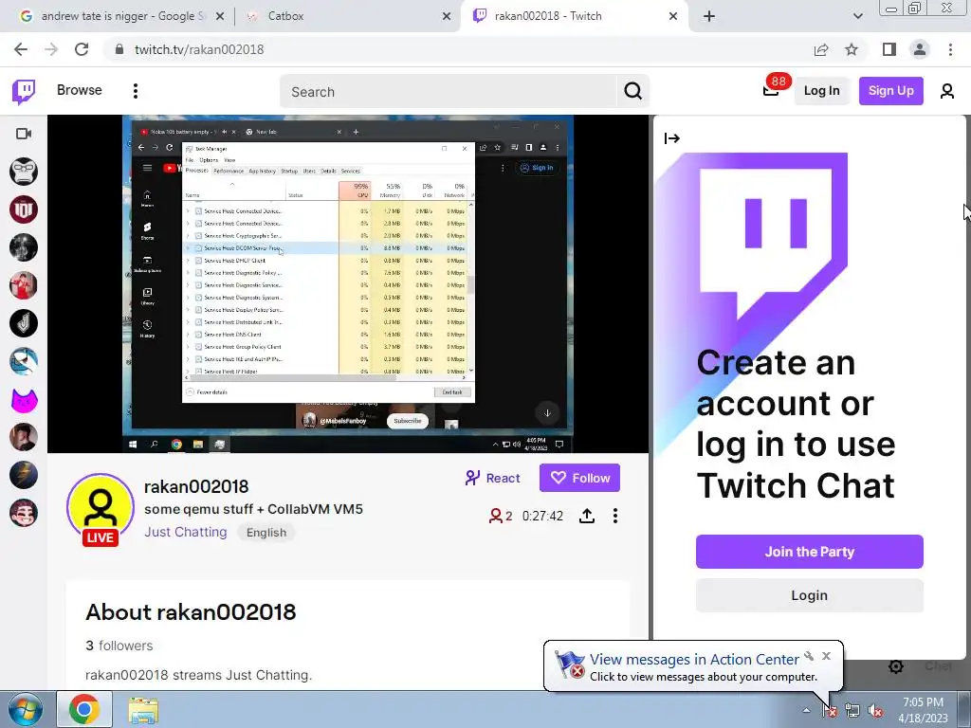The width and height of the screenshot is (971, 728).
Task: Close the Catbox tab
Action: (447, 16)
